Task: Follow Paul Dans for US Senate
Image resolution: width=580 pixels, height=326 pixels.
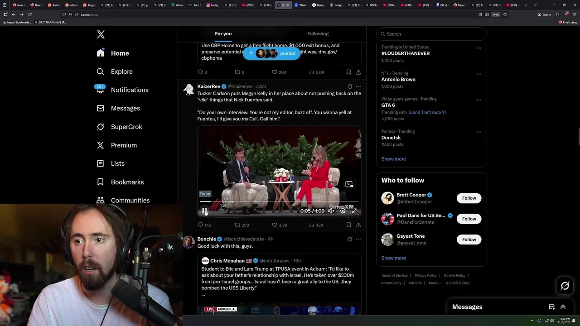Action: click(x=469, y=219)
